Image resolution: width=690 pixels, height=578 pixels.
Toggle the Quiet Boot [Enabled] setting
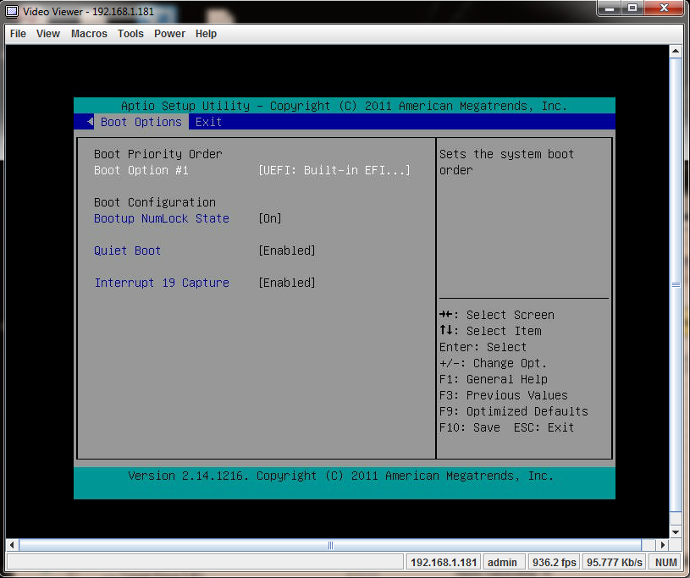tap(286, 250)
